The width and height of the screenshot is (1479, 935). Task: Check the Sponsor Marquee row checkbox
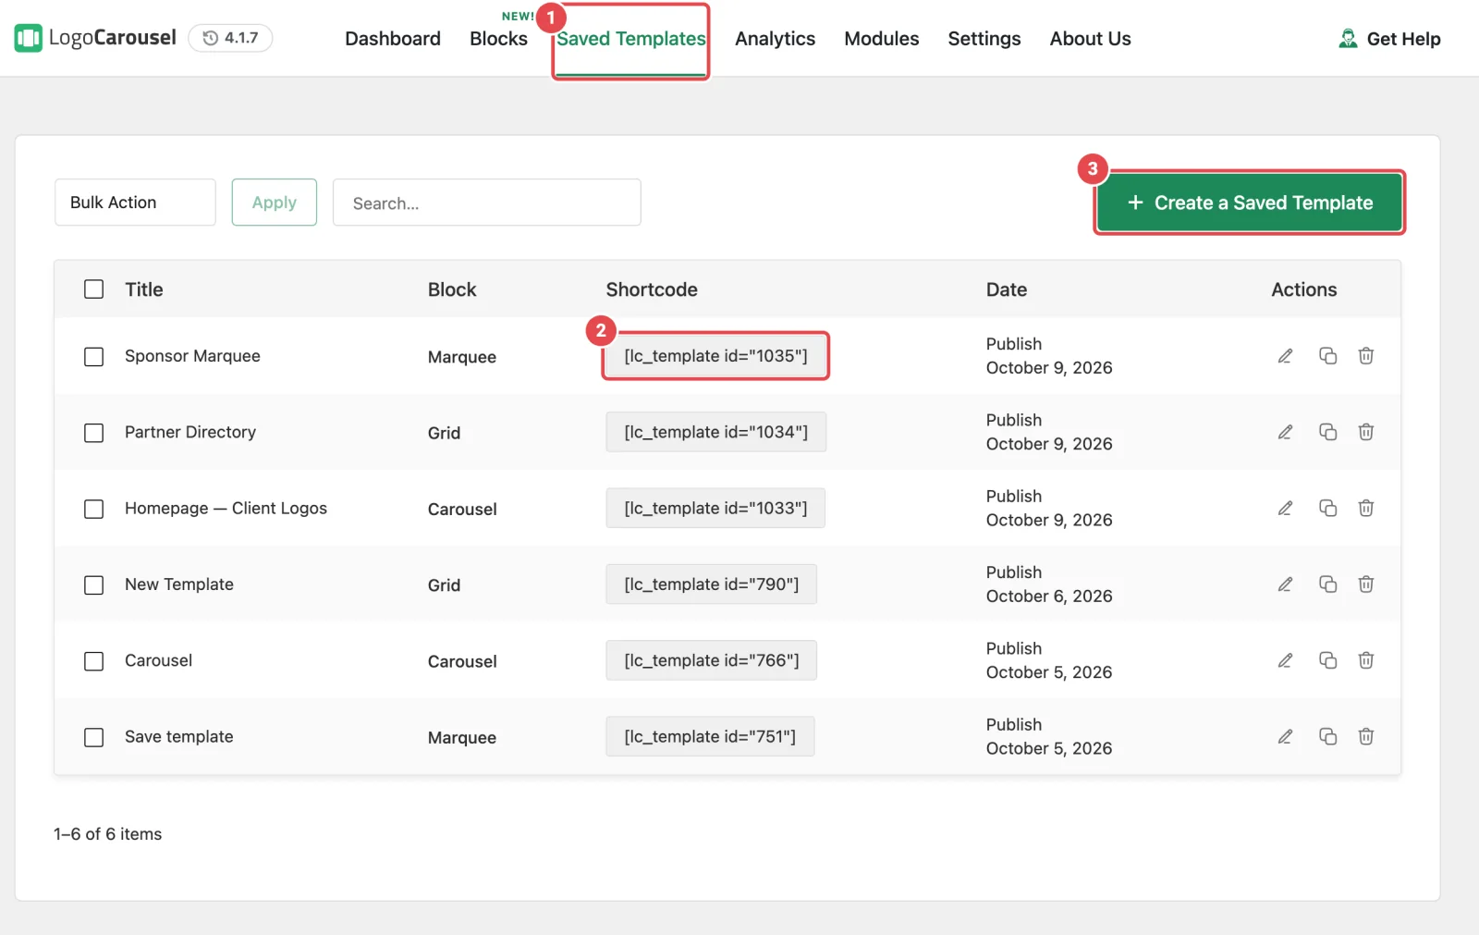coord(93,357)
